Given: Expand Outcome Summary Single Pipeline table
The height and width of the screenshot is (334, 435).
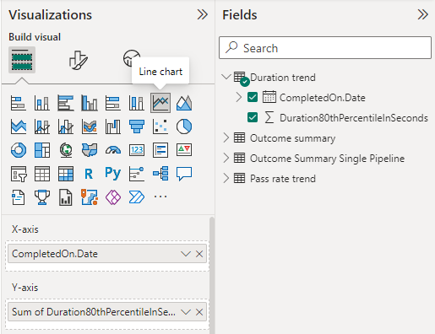Looking at the screenshot, I should (226, 158).
